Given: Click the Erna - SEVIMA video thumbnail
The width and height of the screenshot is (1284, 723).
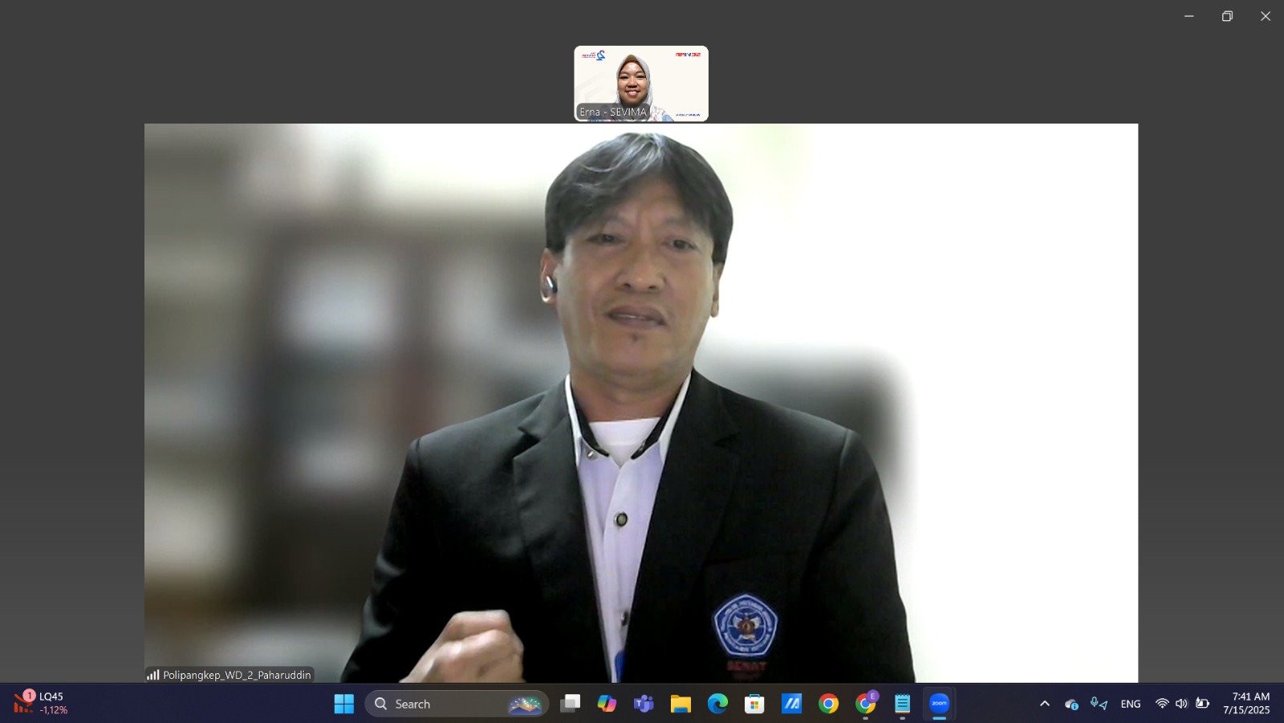Looking at the screenshot, I should coord(640,83).
